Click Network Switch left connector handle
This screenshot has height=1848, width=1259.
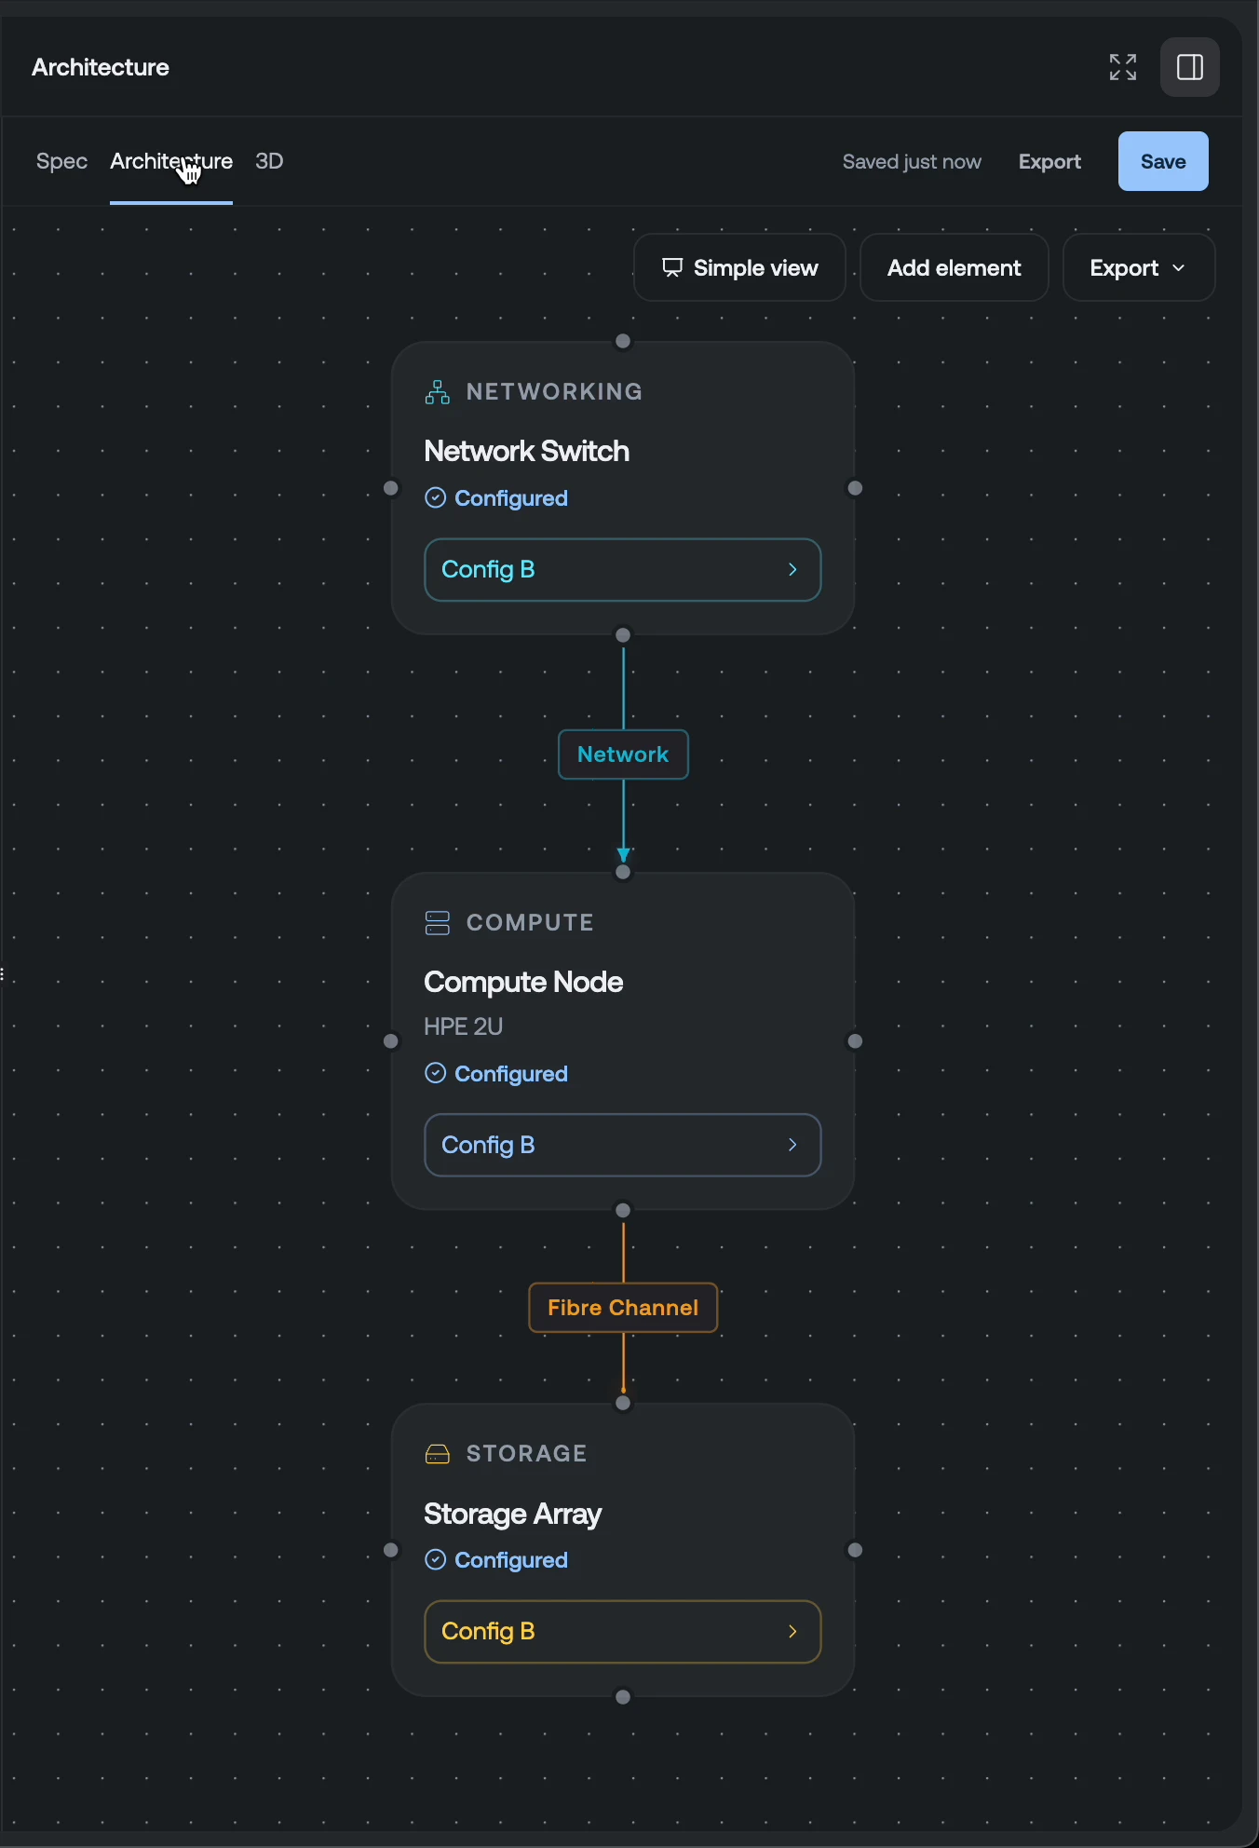pyautogui.click(x=391, y=488)
